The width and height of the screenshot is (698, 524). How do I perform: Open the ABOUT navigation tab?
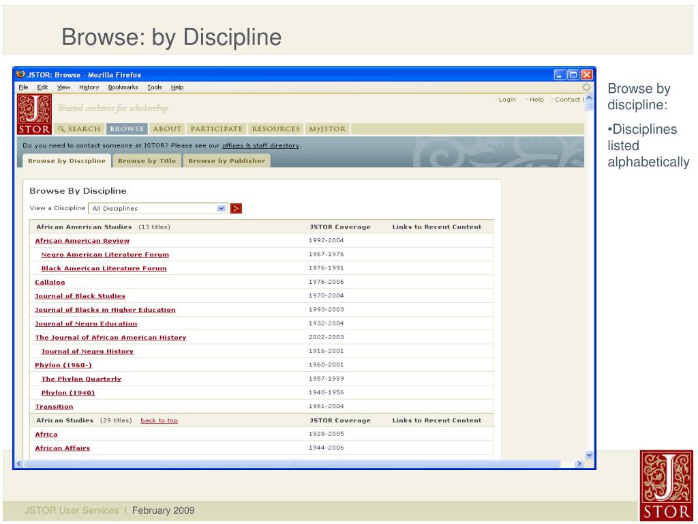(x=167, y=129)
